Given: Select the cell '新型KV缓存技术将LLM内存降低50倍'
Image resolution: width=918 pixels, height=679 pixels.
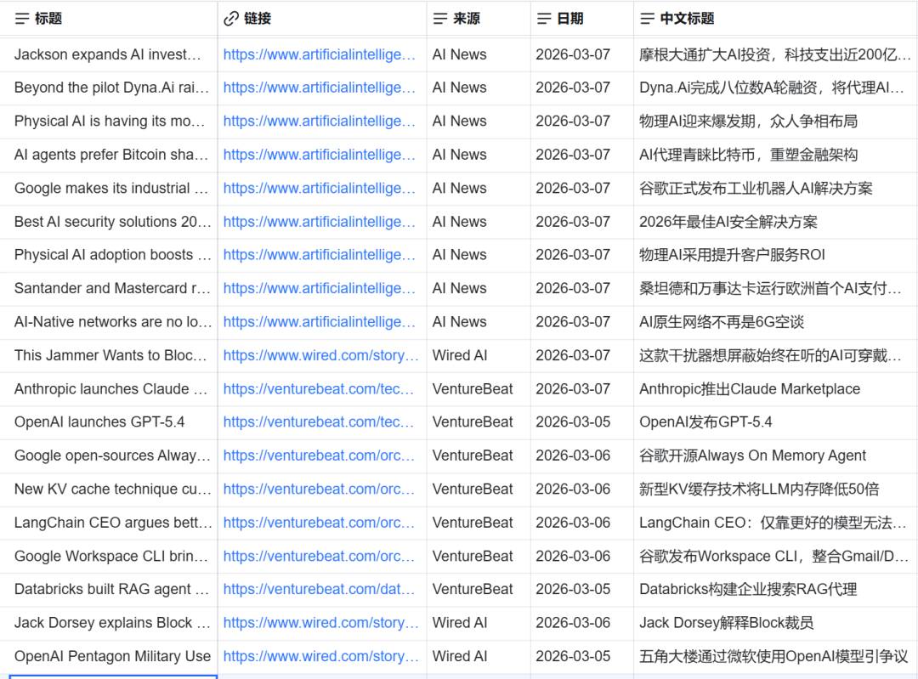Looking at the screenshot, I should pyautogui.click(x=776, y=489).
